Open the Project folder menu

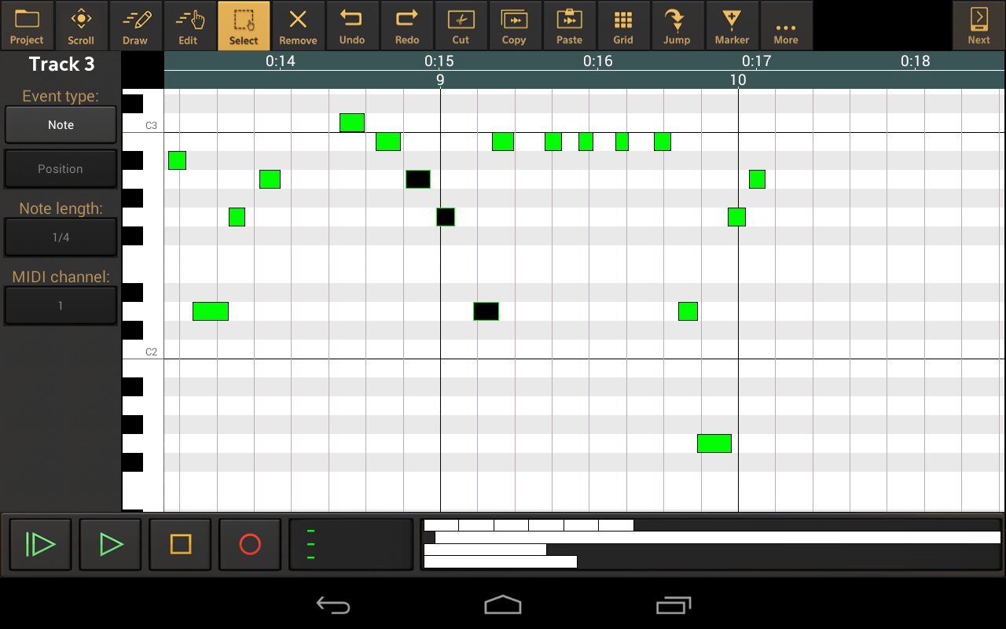(x=27, y=26)
